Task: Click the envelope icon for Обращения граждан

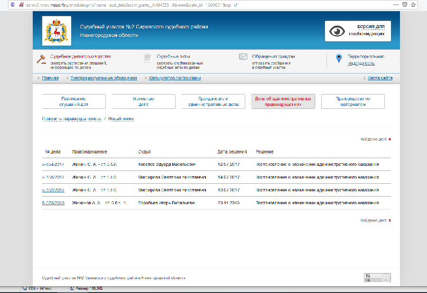Action: pos(243,57)
